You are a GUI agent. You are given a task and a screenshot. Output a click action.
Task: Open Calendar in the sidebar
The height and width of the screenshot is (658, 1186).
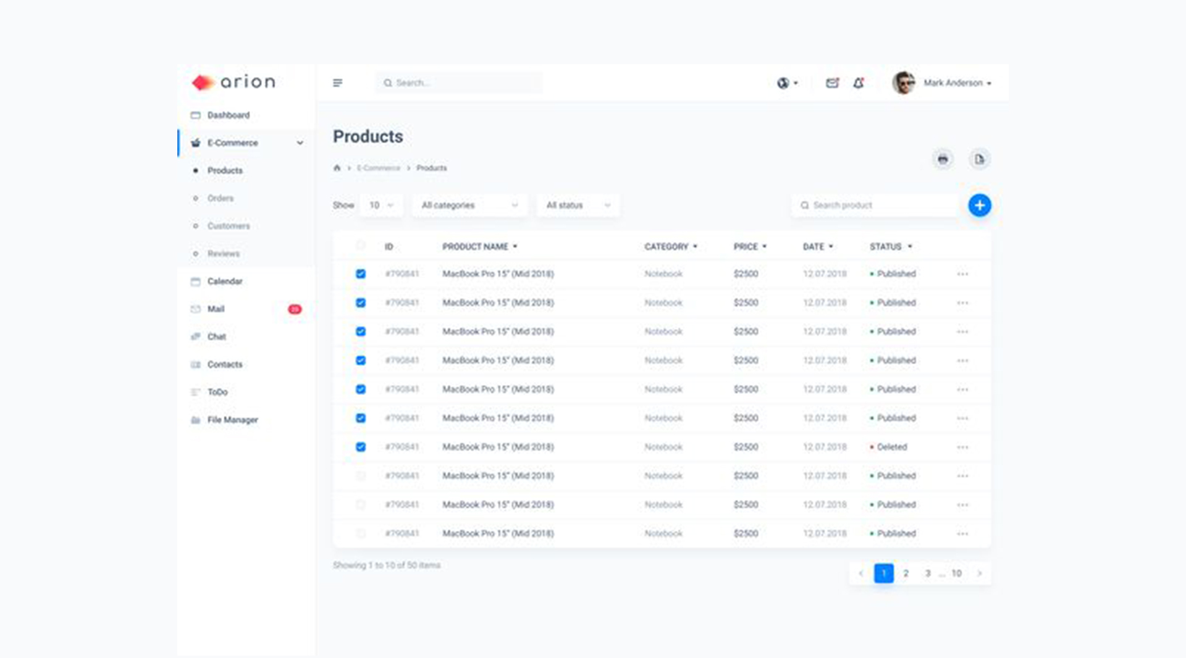[225, 281]
